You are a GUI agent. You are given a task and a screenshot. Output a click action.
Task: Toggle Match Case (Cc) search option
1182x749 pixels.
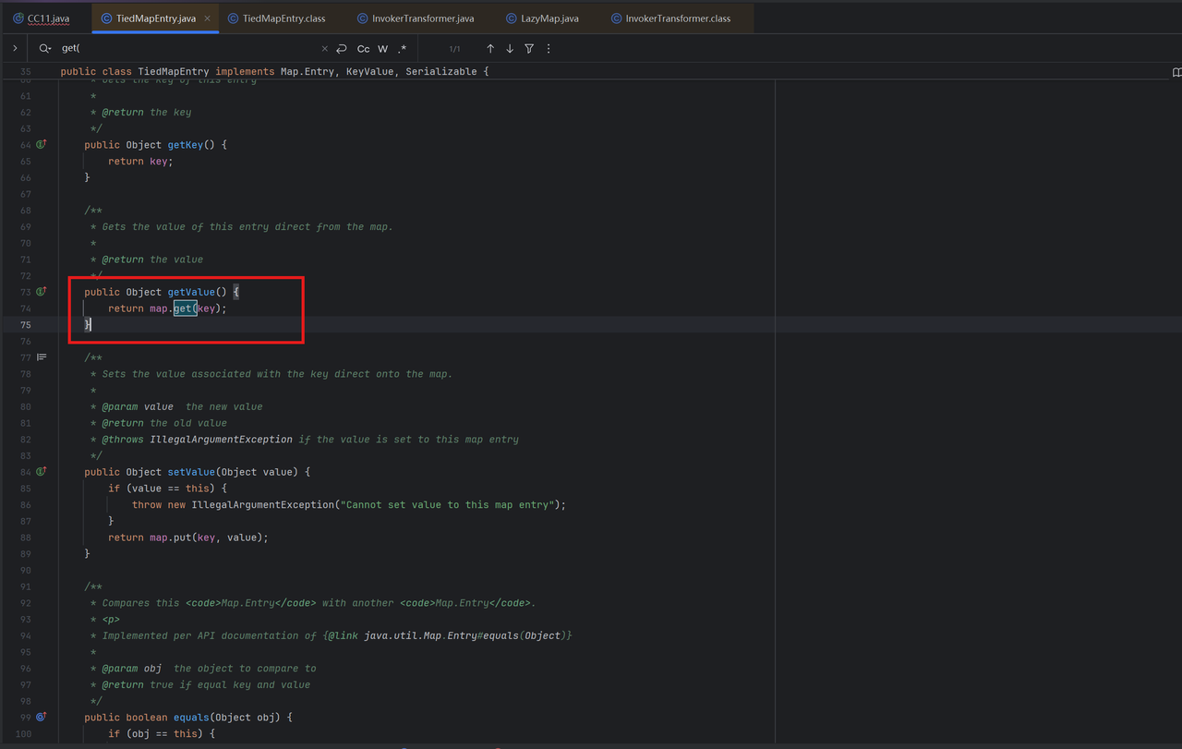pyautogui.click(x=364, y=49)
